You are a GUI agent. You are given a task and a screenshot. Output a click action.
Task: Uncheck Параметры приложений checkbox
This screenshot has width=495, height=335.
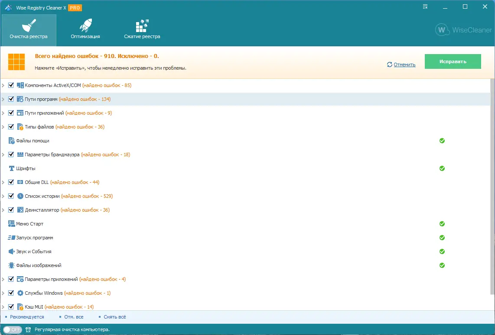click(x=11, y=279)
